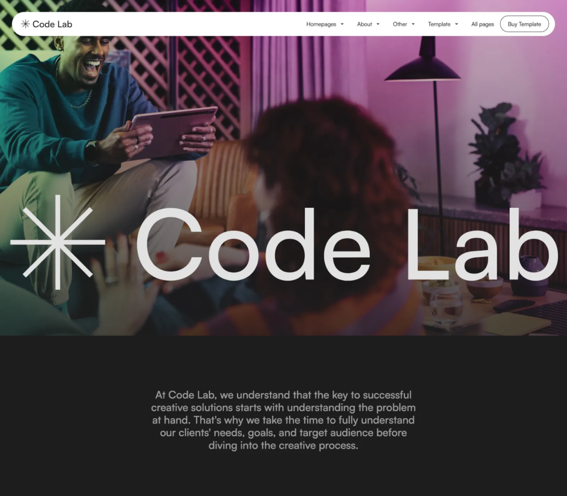Screen dimensions: 567x496
Task: Click the large Code Lab hero heading
Action: 347,244
